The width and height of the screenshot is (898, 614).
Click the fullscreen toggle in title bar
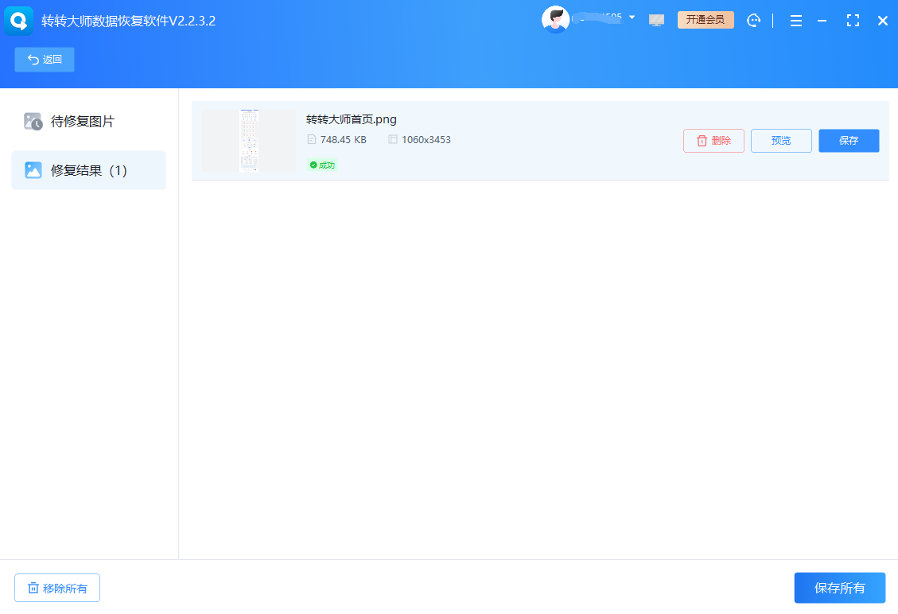(853, 20)
